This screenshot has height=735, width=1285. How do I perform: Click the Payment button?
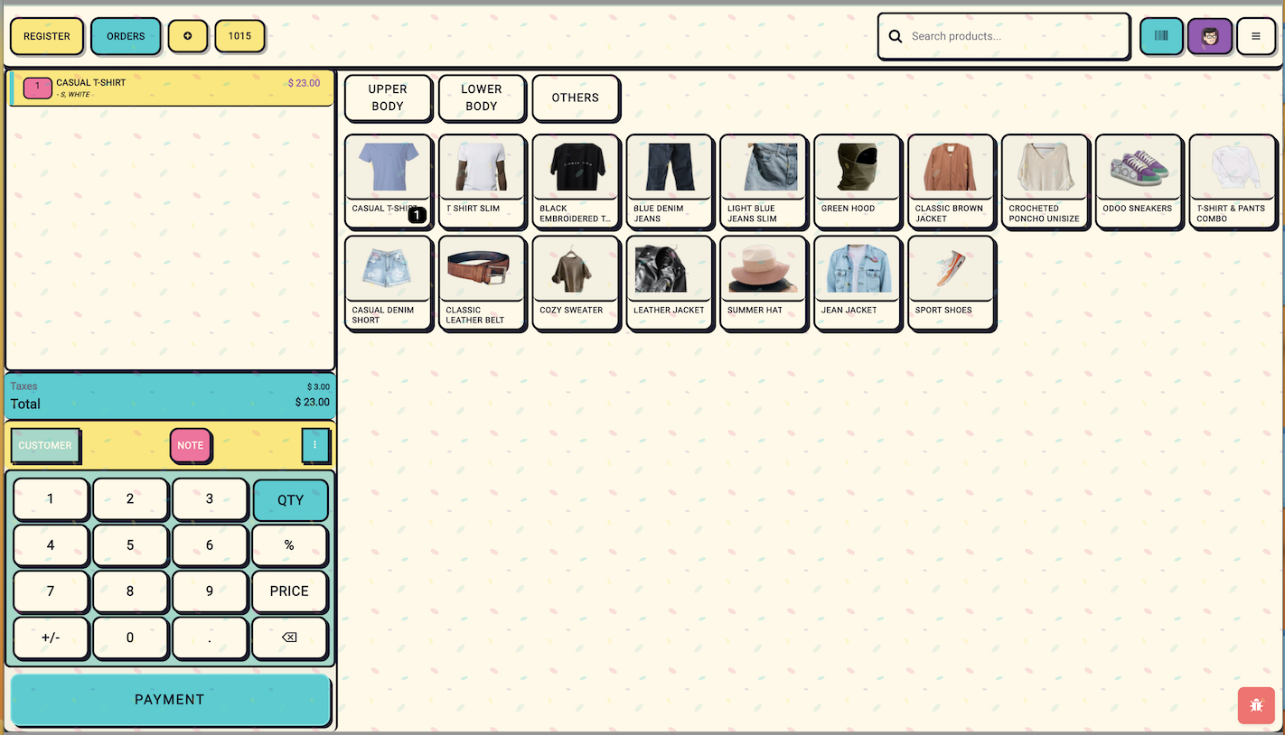tap(170, 700)
